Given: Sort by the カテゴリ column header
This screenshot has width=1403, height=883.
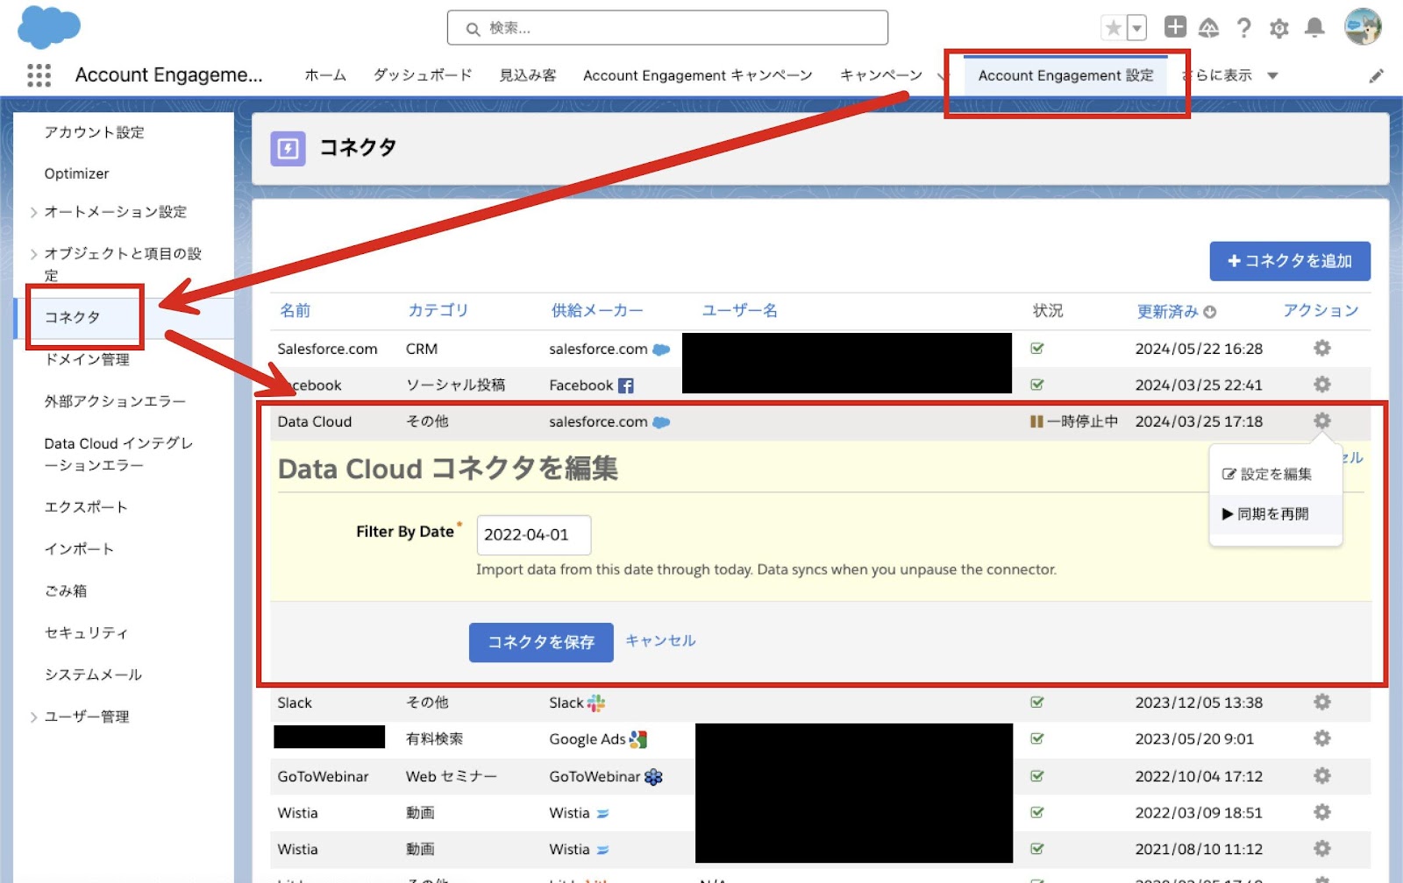Looking at the screenshot, I should pos(438,311).
